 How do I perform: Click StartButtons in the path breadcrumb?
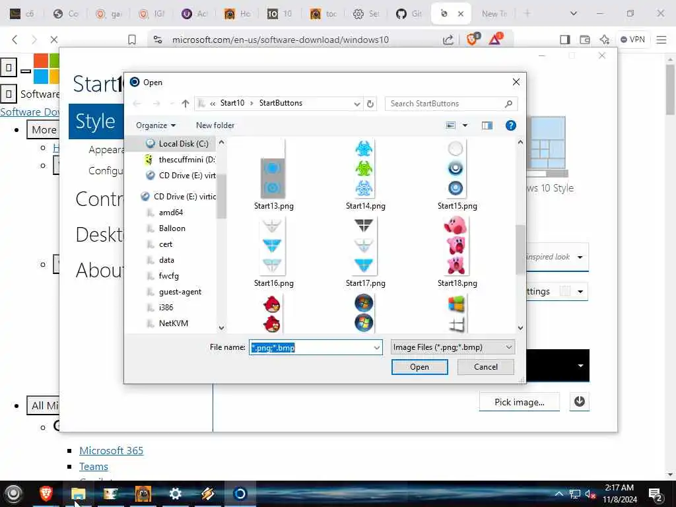pos(281,103)
